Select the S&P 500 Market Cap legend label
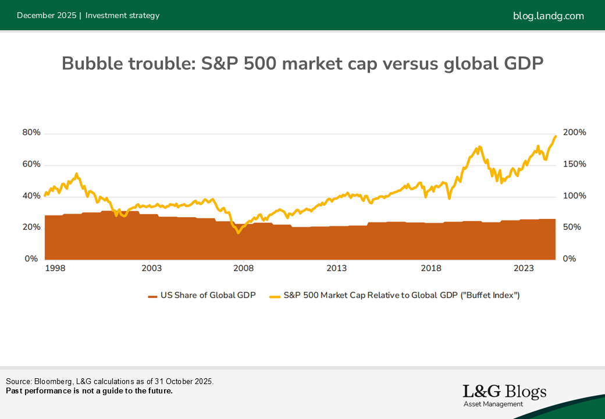The height and width of the screenshot is (419, 605). point(401,296)
